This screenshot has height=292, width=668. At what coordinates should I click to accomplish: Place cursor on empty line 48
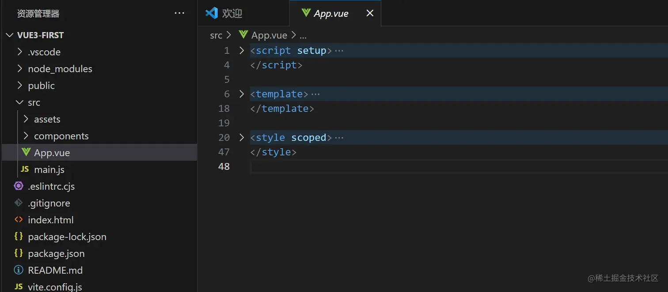353,166
